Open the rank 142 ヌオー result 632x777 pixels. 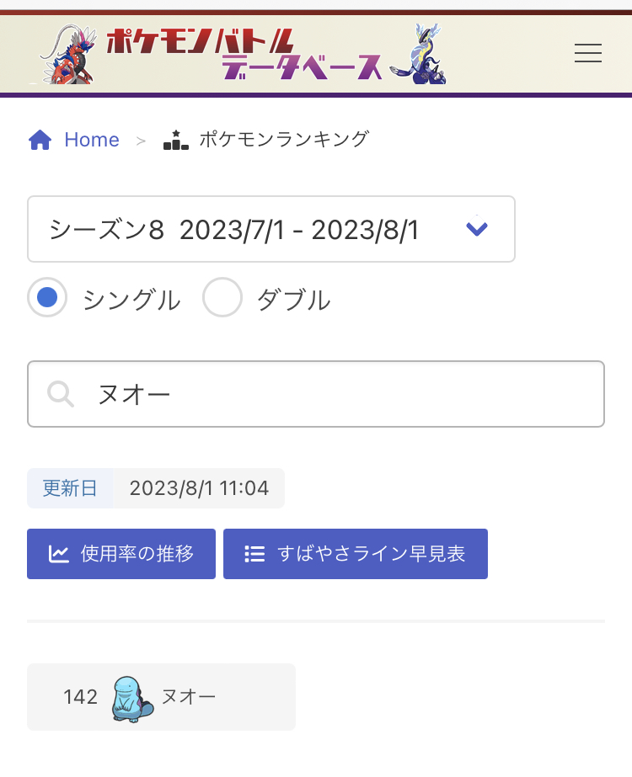tap(161, 697)
